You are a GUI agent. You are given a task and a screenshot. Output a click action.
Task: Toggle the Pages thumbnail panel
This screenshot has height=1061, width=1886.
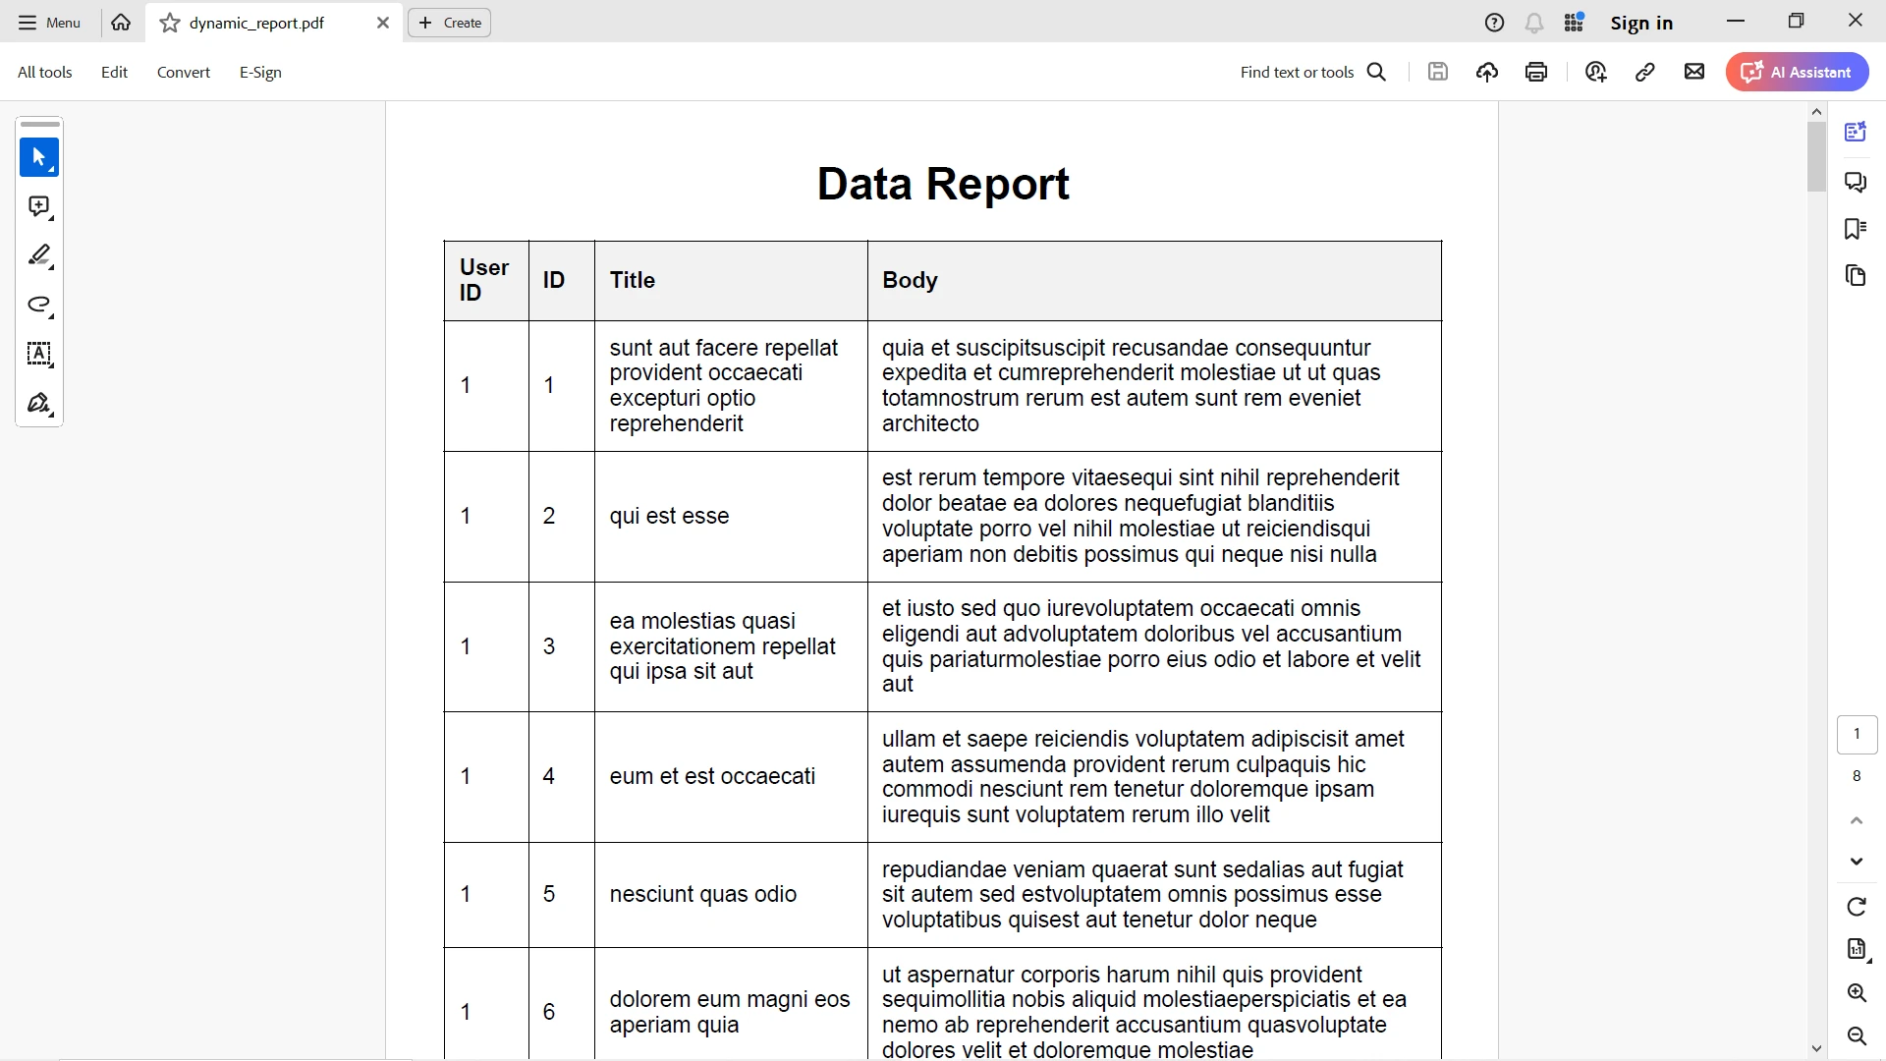pyautogui.click(x=1858, y=275)
